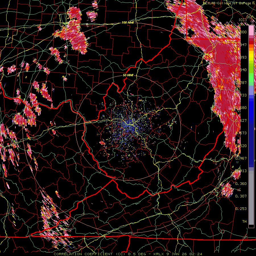Click the 0.413 color scale value

(241, 171)
